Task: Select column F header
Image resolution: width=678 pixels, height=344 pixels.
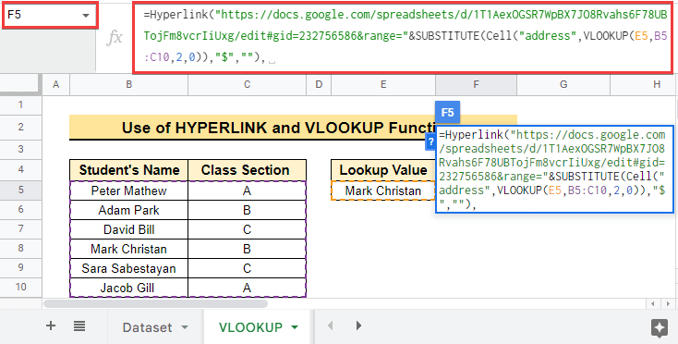Action: pos(476,84)
